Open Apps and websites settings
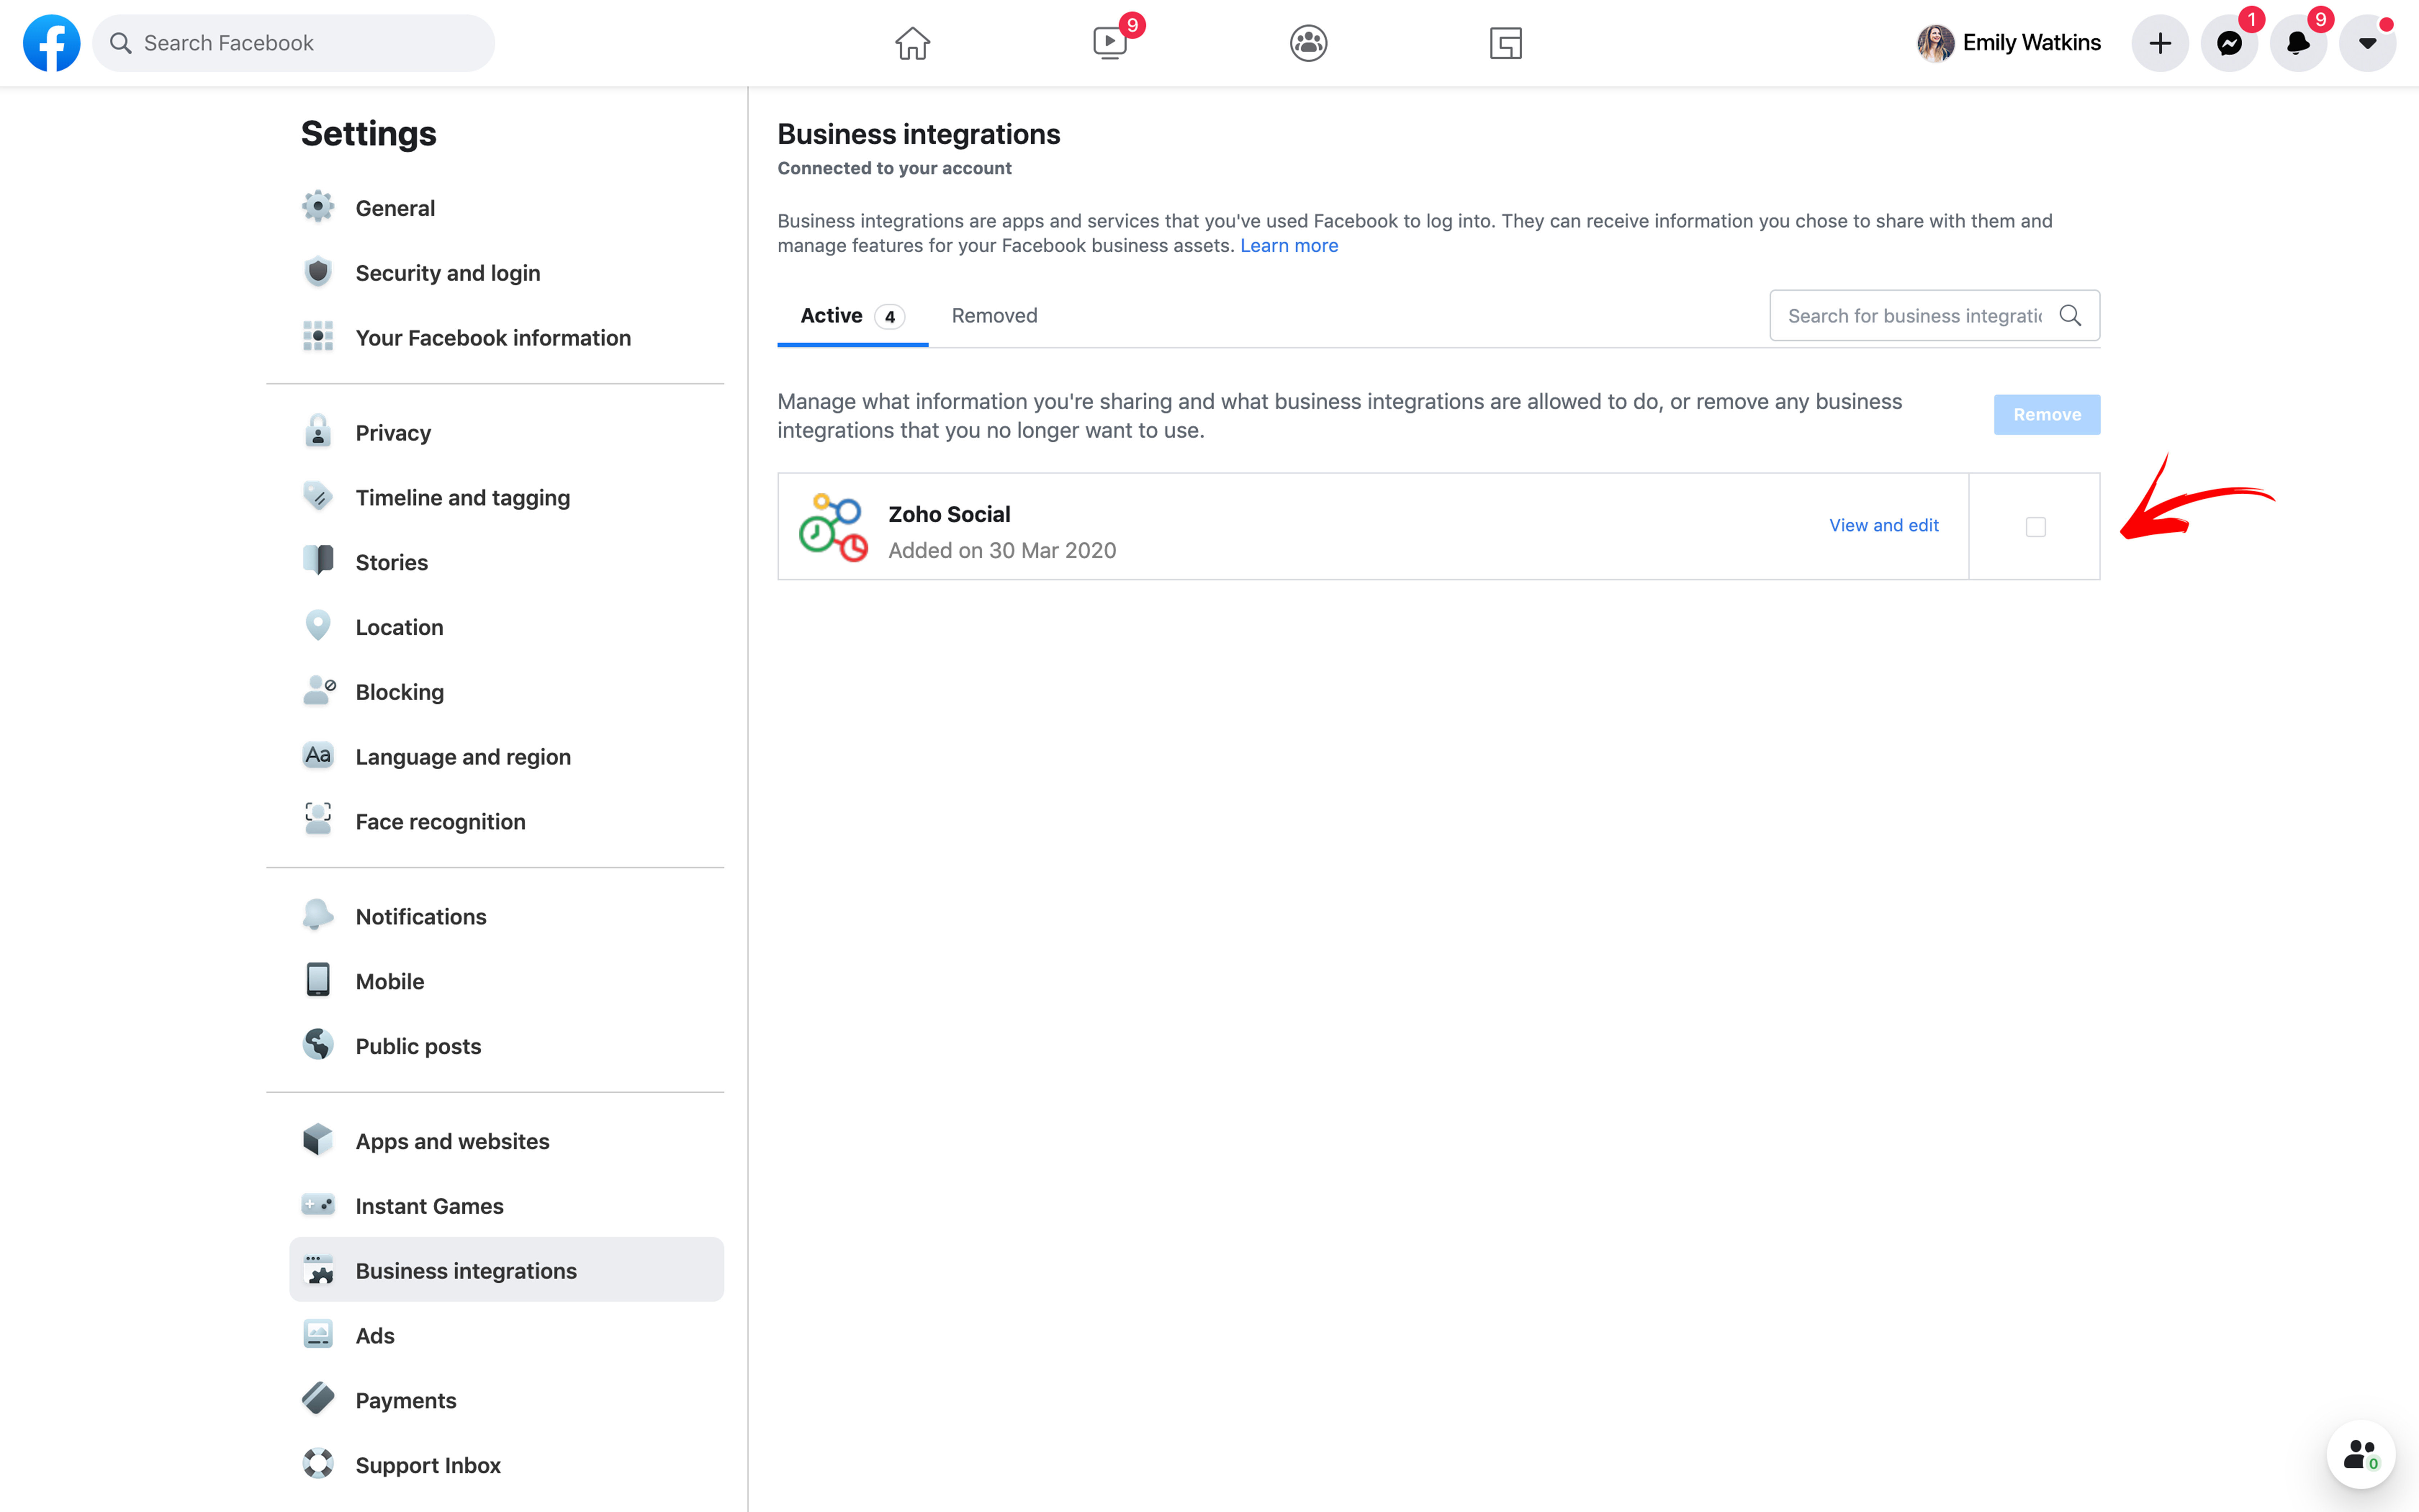 point(452,1141)
